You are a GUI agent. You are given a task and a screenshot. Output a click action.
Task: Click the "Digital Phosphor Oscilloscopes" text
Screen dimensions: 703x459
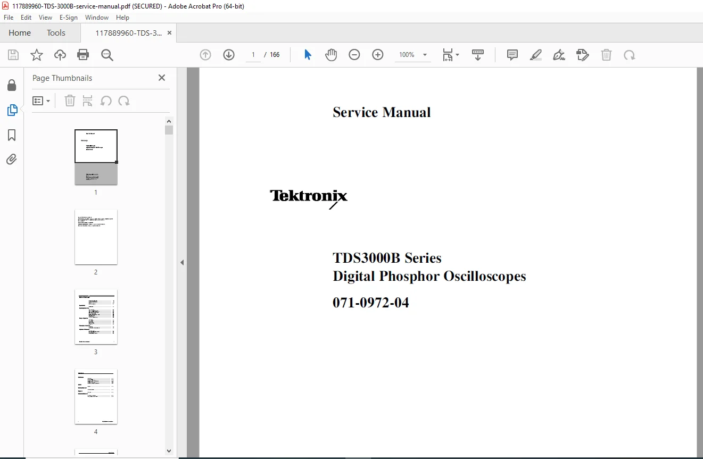pos(429,277)
